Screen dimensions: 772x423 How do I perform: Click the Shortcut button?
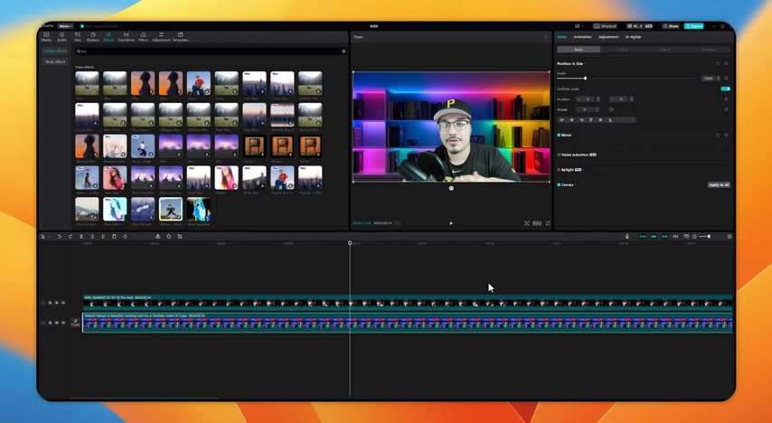tap(605, 26)
